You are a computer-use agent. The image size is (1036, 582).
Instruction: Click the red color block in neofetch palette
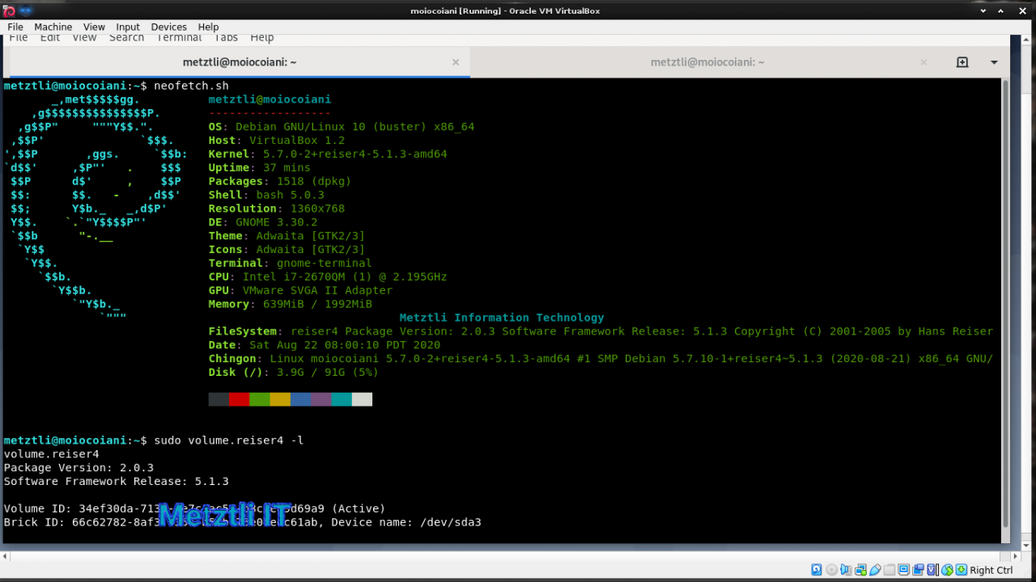(x=240, y=399)
